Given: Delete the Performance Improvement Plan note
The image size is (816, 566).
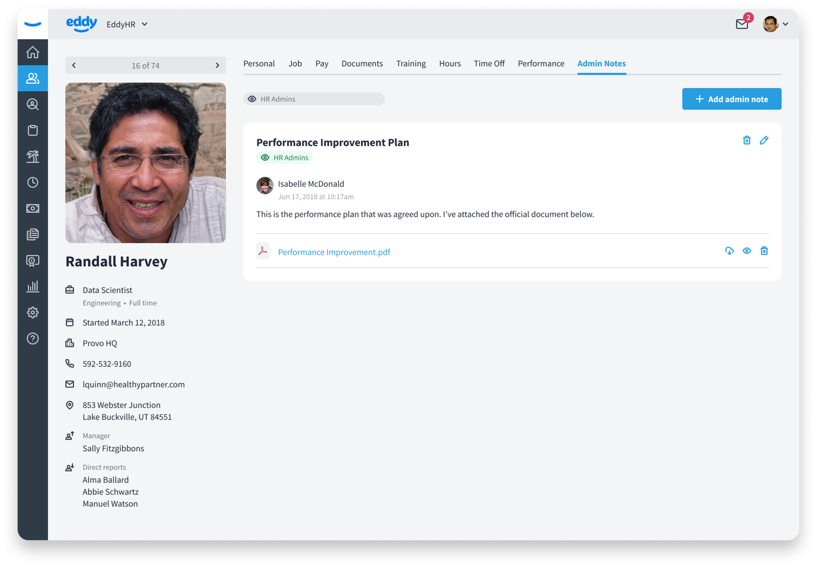Looking at the screenshot, I should coord(747,140).
